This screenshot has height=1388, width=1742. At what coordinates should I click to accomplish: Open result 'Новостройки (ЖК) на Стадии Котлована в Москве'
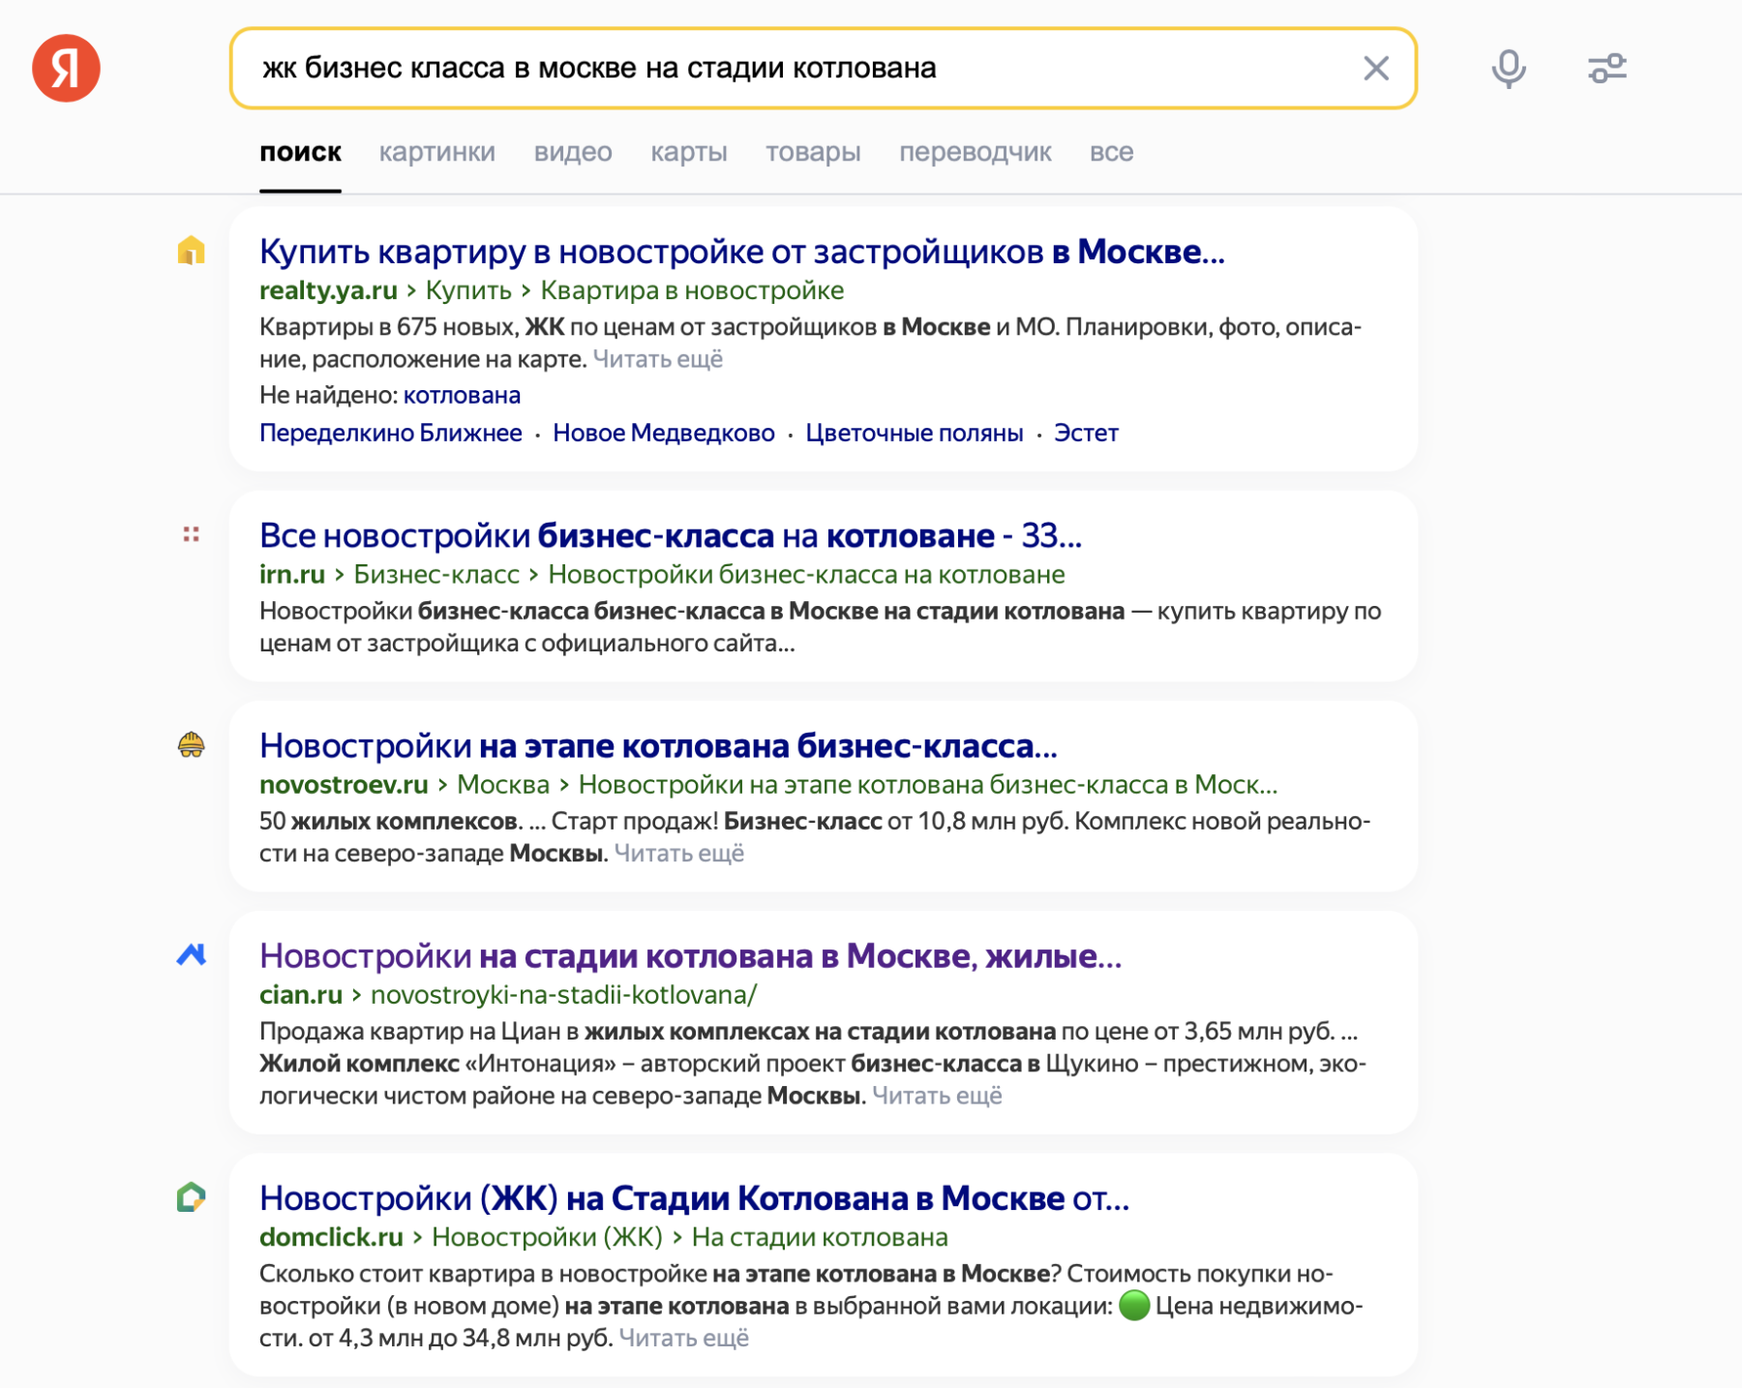coord(694,1198)
